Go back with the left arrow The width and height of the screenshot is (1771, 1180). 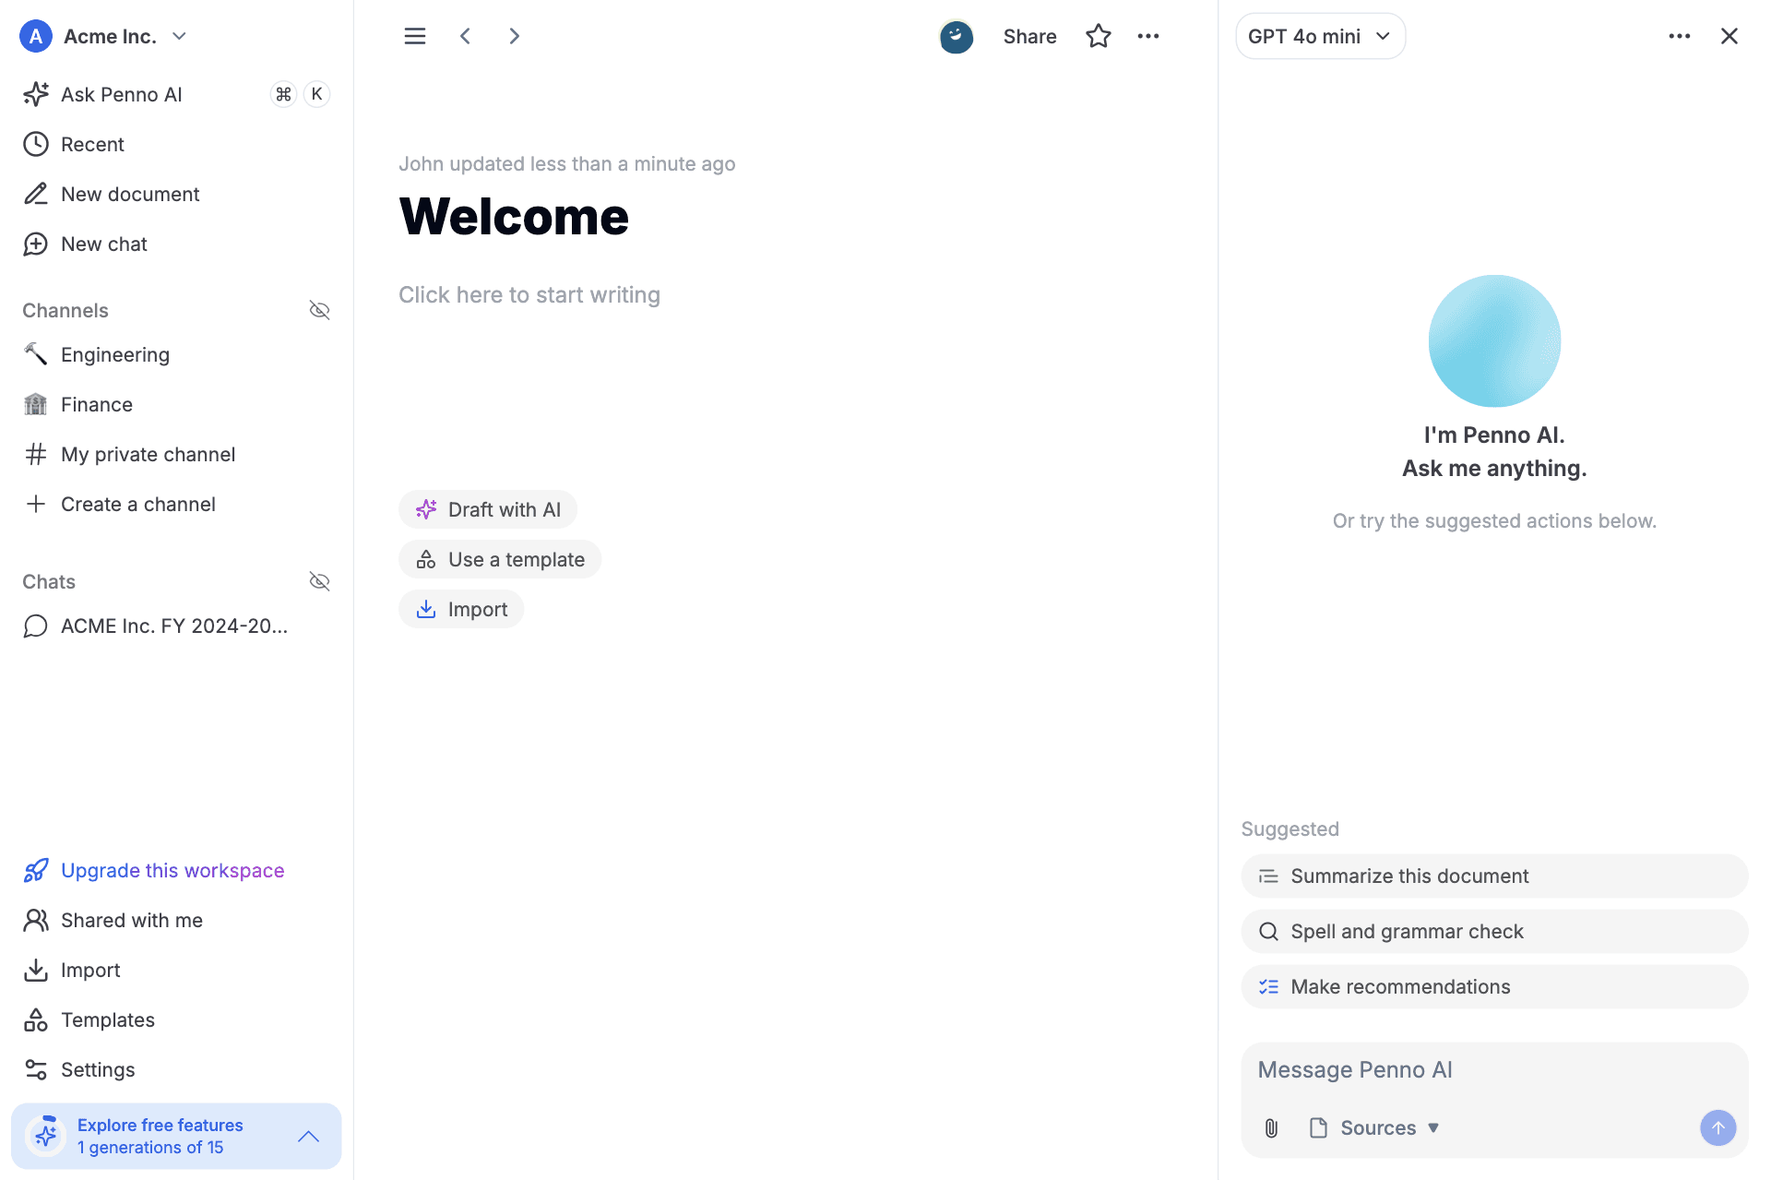click(466, 36)
